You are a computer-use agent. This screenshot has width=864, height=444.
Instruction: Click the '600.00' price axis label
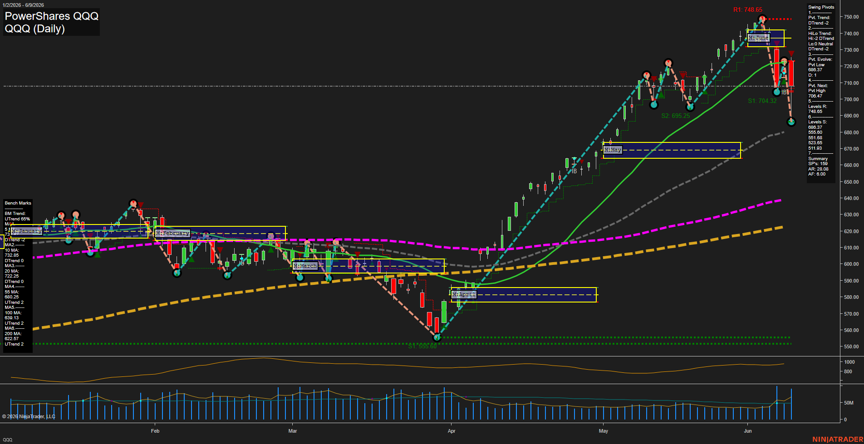pyautogui.click(x=851, y=264)
